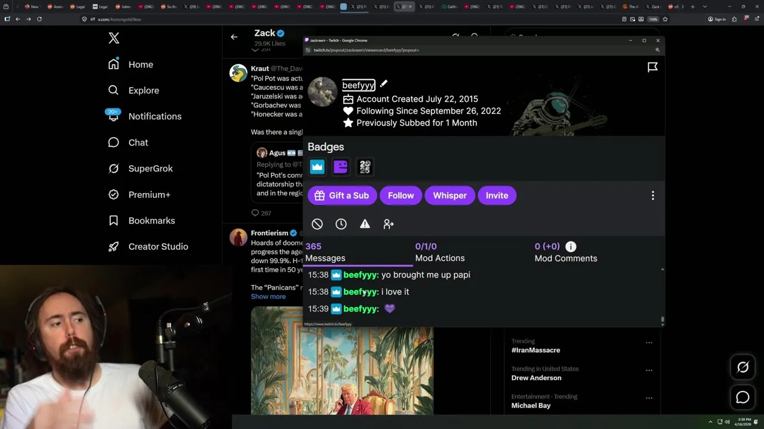Viewport: 764px width, 429px height.
Task: Click the Whisper button
Action: (449, 195)
